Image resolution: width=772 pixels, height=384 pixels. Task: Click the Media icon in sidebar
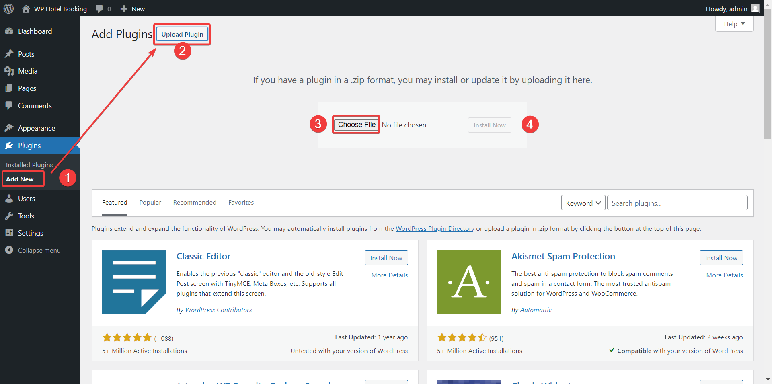click(x=9, y=71)
